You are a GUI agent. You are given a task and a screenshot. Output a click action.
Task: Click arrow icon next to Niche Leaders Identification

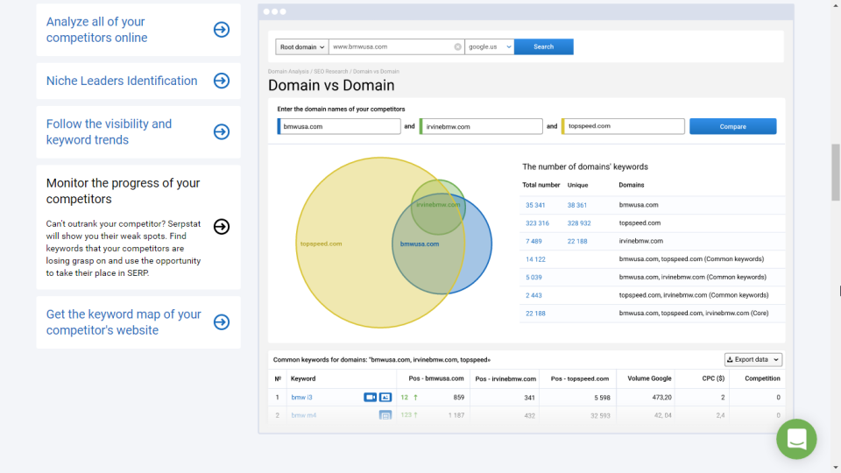[x=222, y=81]
